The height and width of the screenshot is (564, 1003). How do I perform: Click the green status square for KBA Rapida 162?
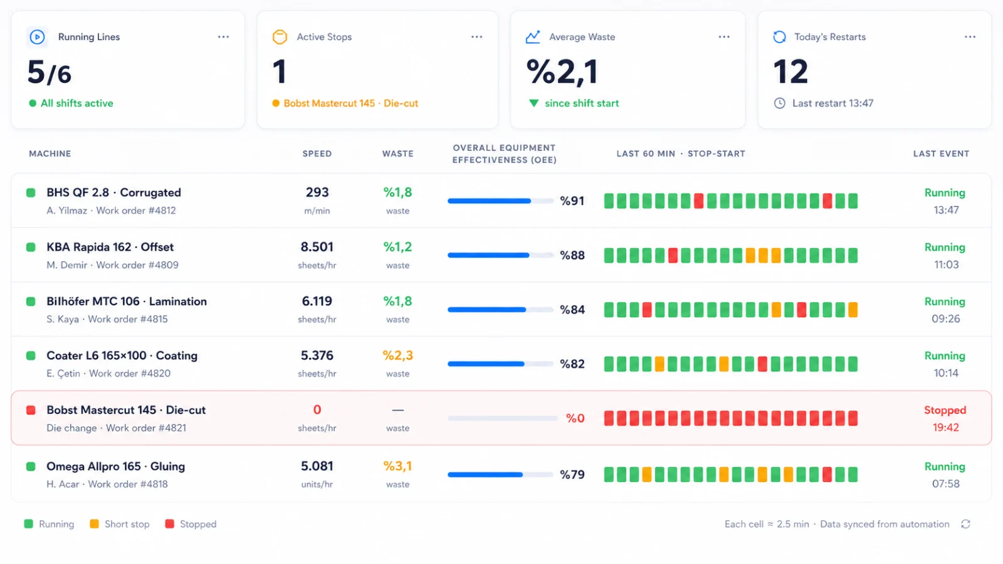pyautogui.click(x=31, y=247)
